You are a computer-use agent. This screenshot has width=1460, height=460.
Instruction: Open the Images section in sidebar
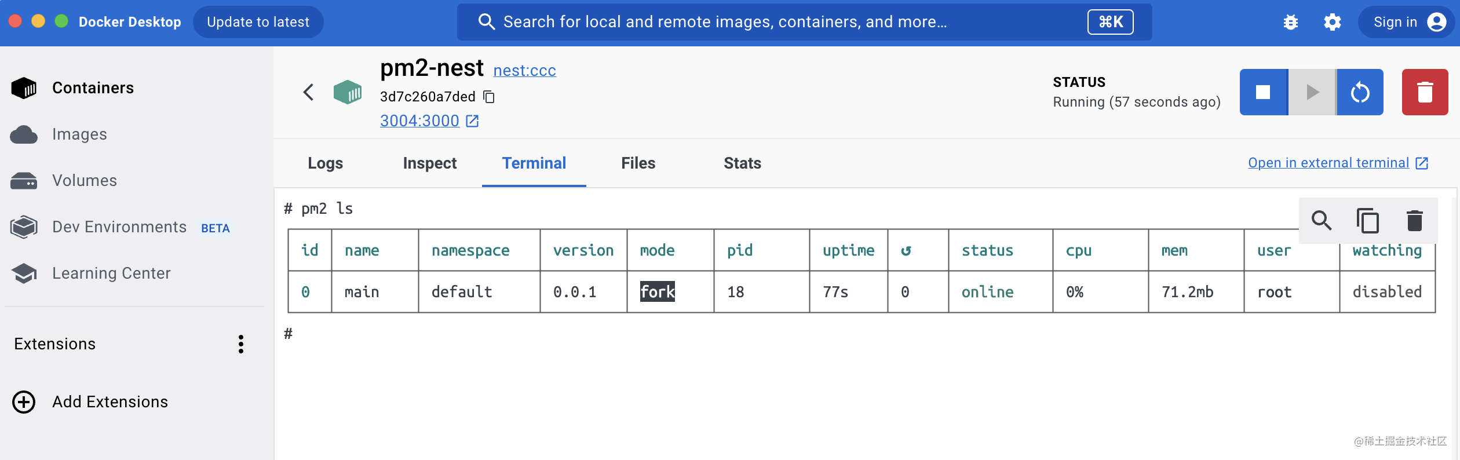click(x=79, y=134)
